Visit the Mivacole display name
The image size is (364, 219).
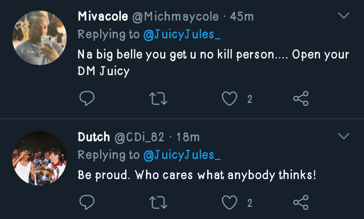[103, 16]
